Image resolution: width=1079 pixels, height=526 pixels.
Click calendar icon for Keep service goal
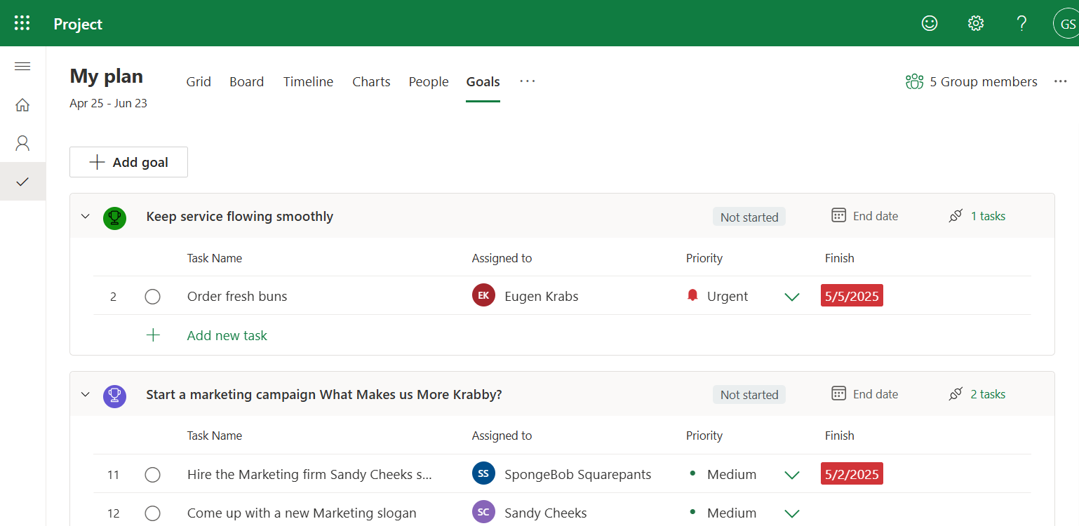838,215
